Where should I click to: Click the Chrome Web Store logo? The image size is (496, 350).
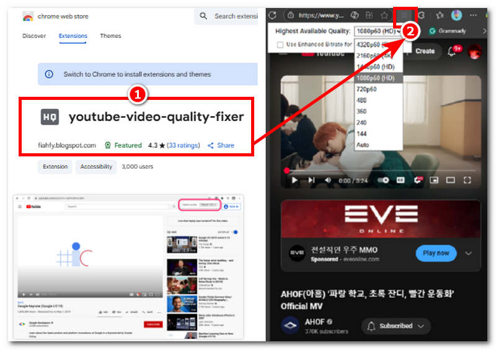(28, 16)
